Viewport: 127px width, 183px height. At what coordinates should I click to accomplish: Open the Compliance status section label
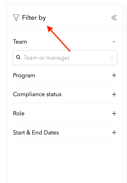click(37, 94)
